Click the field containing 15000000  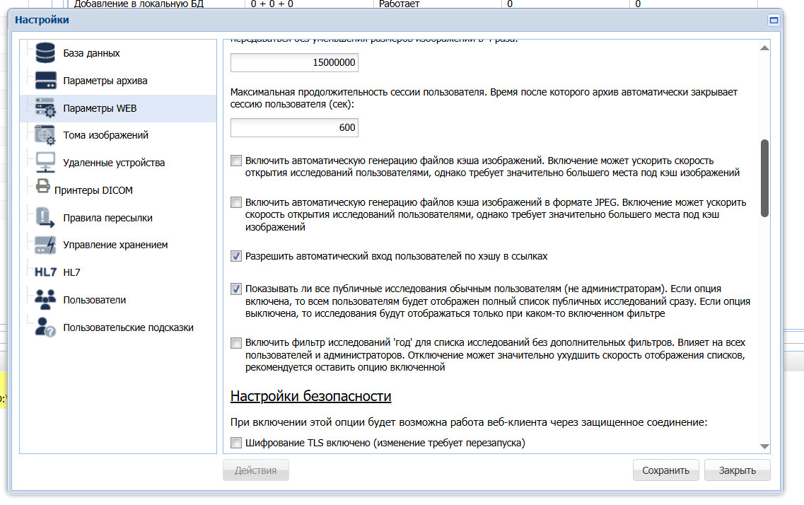click(x=294, y=62)
